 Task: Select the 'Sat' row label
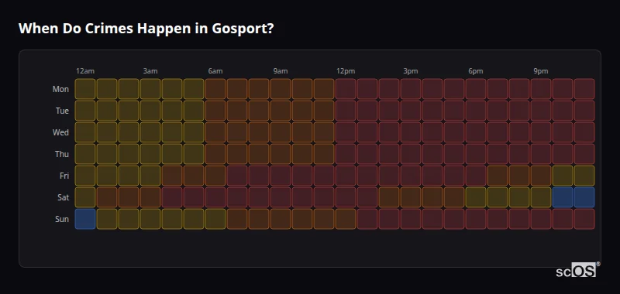[64, 197]
